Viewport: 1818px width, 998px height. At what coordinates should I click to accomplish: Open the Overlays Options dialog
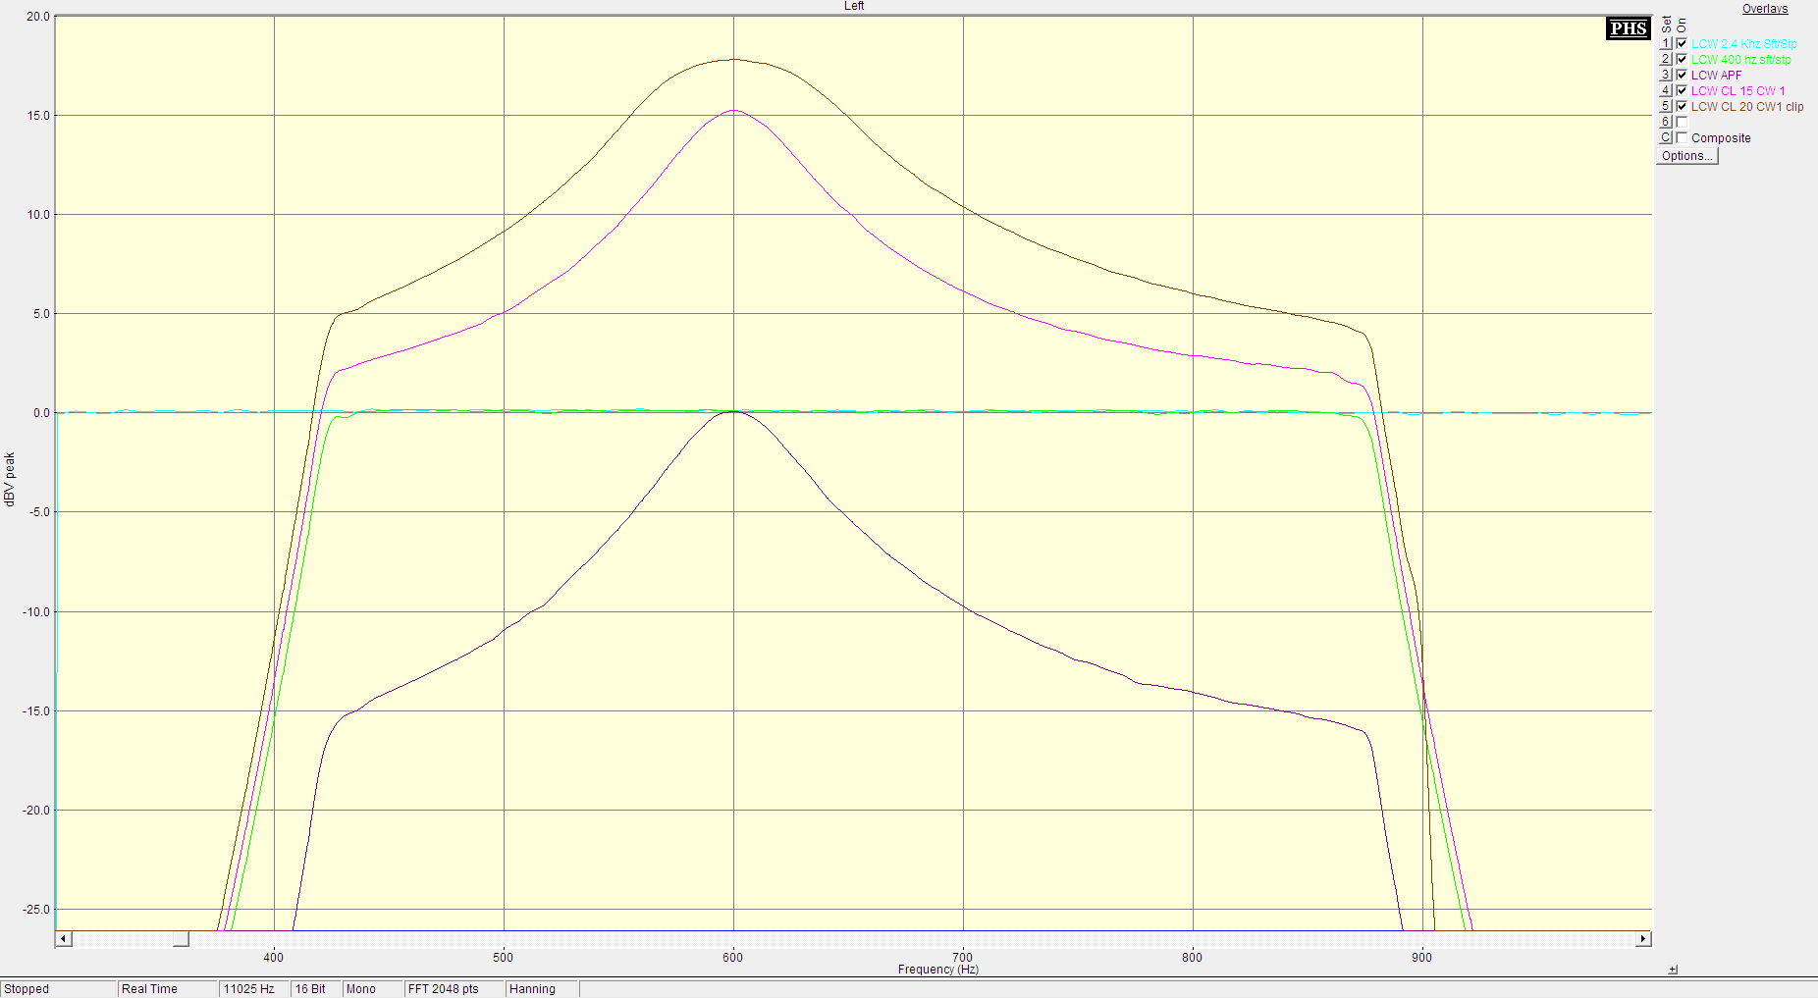click(x=1686, y=156)
